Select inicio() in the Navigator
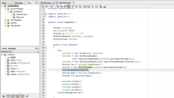 click(x=13, y=57)
